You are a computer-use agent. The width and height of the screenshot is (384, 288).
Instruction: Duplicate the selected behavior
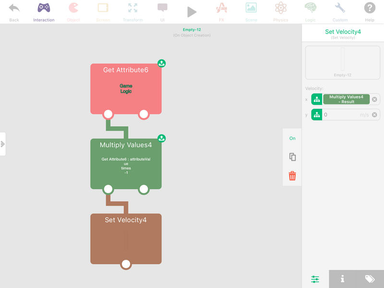tap(292, 157)
